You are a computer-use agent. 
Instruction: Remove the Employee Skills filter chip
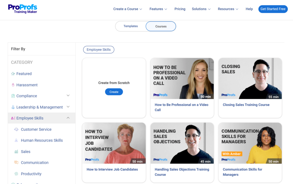pyautogui.click(x=98, y=50)
